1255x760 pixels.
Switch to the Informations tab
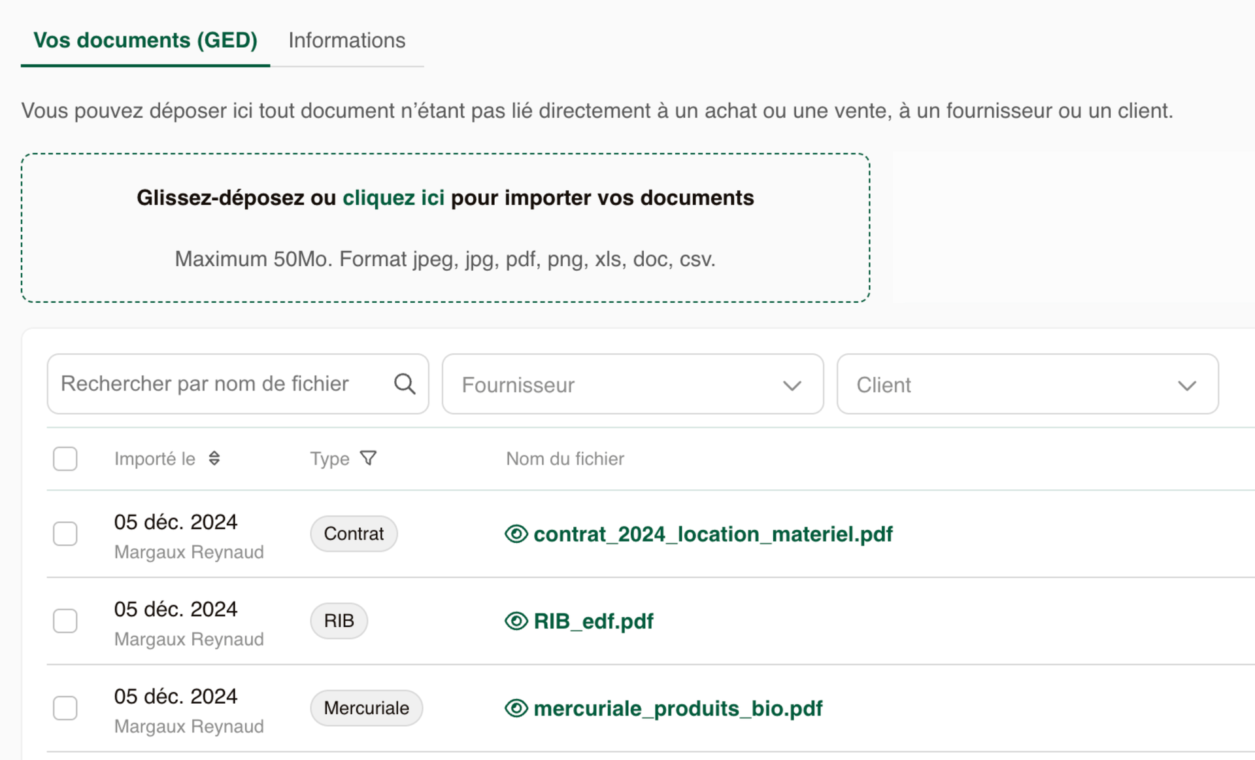point(346,41)
